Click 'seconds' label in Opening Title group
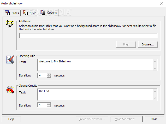166x124 pixels. tap(60, 75)
